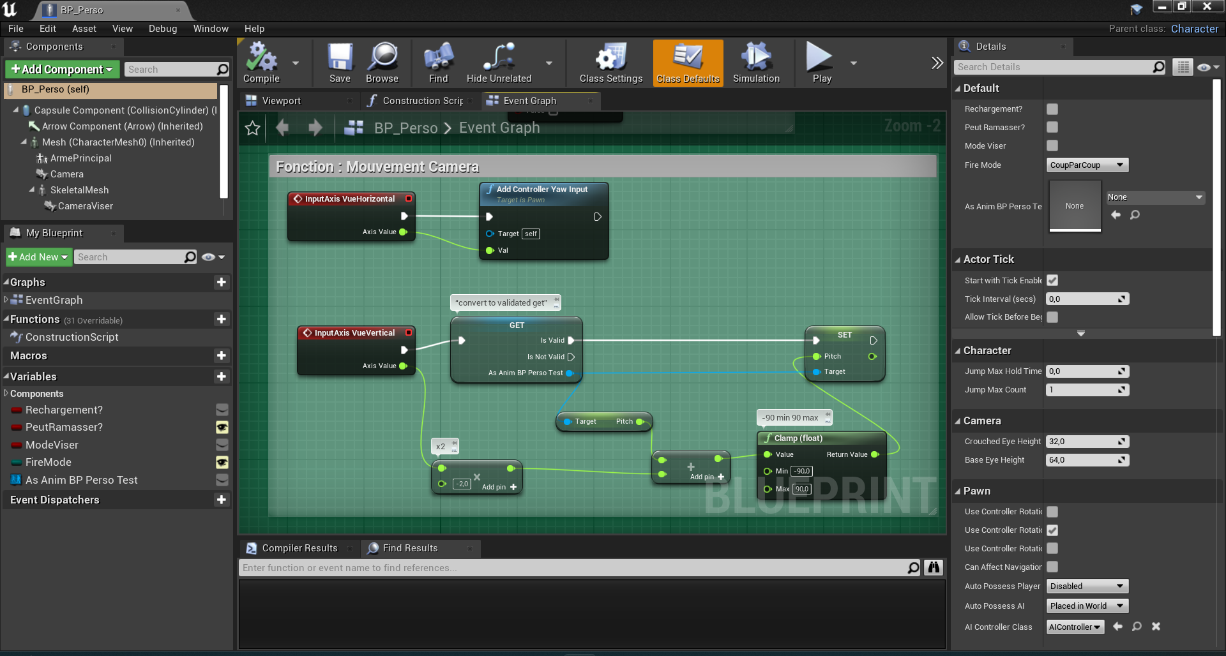This screenshot has width=1226, height=656.
Task: Open Auto Possess Player dropdown
Action: (1087, 586)
